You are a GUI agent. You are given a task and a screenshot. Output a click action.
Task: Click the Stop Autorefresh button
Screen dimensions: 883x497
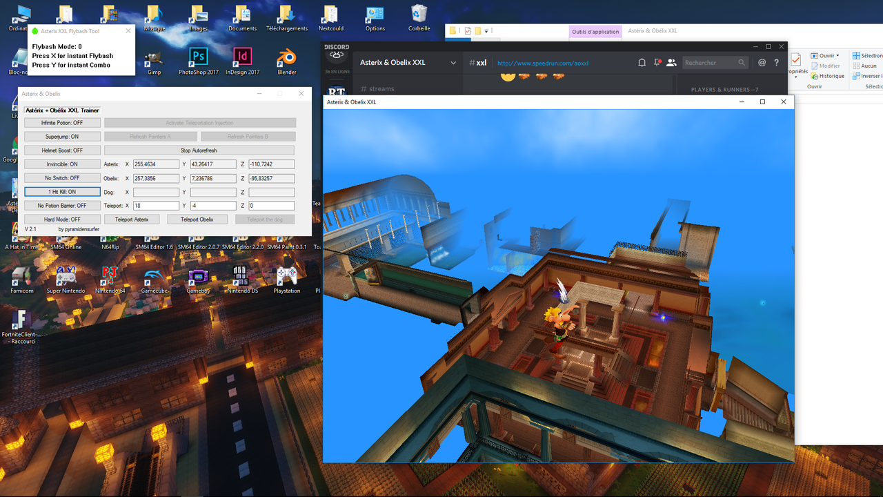pyautogui.click(x=199, y=150)
